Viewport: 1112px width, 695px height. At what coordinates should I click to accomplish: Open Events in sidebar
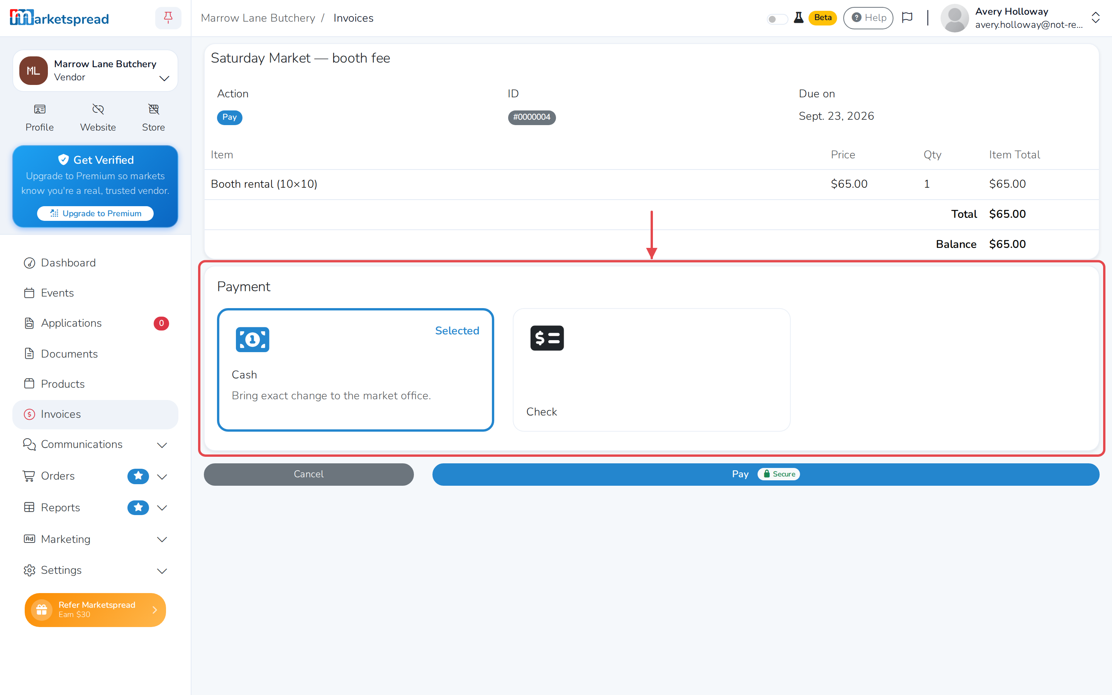pyautogui.click(x=95, y=293)
